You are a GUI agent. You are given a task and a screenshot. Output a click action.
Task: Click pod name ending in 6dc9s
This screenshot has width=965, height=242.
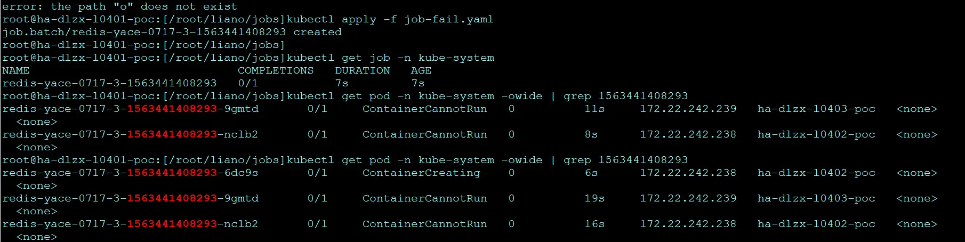click(x=130, y=173)
